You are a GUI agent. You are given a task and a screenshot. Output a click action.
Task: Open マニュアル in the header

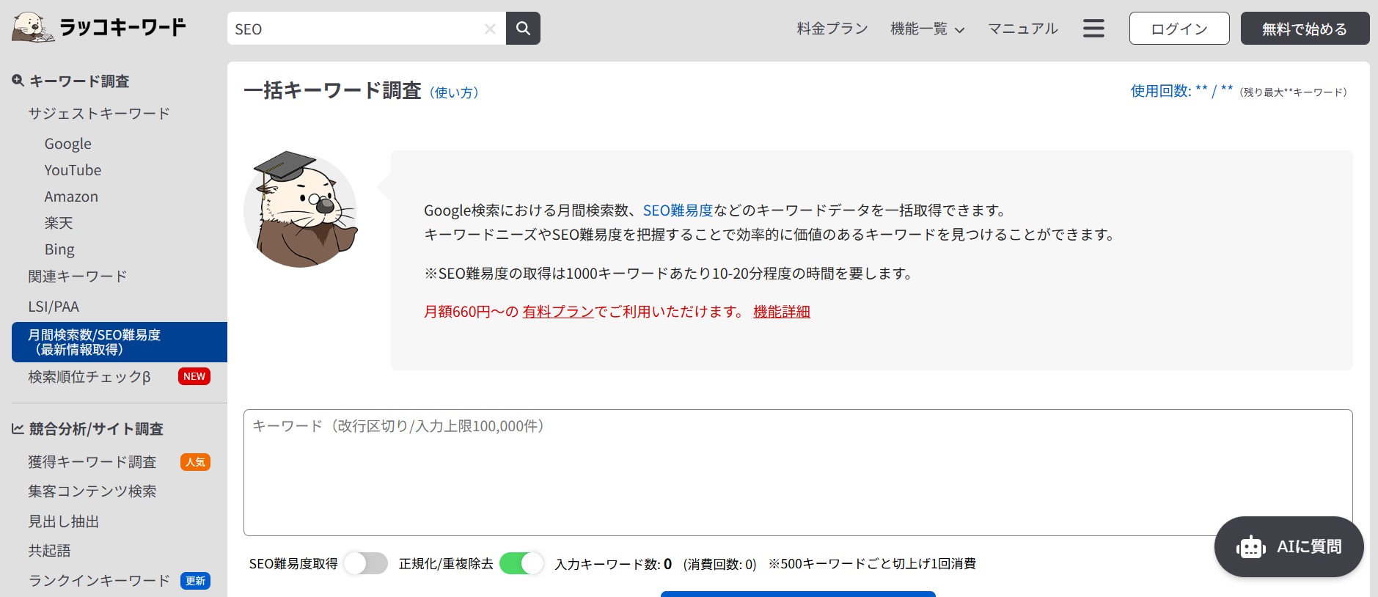click(x=1023, y=29)
